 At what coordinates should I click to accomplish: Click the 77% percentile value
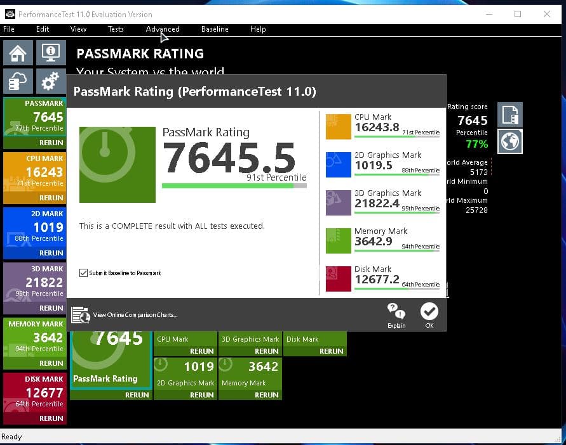click(x=477, y=144)
